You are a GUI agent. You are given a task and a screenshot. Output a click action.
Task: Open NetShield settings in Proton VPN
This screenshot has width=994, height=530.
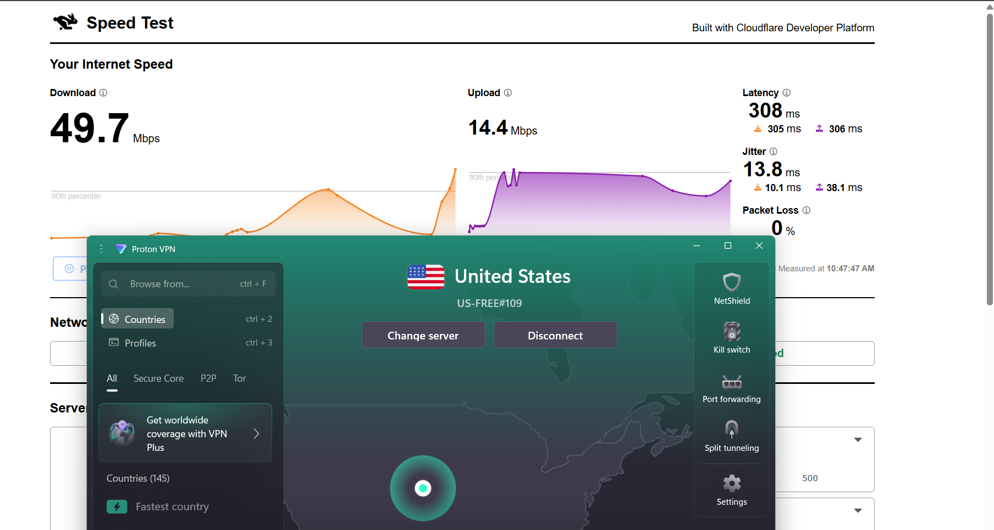pyautogui.click(x=732, y=289)
